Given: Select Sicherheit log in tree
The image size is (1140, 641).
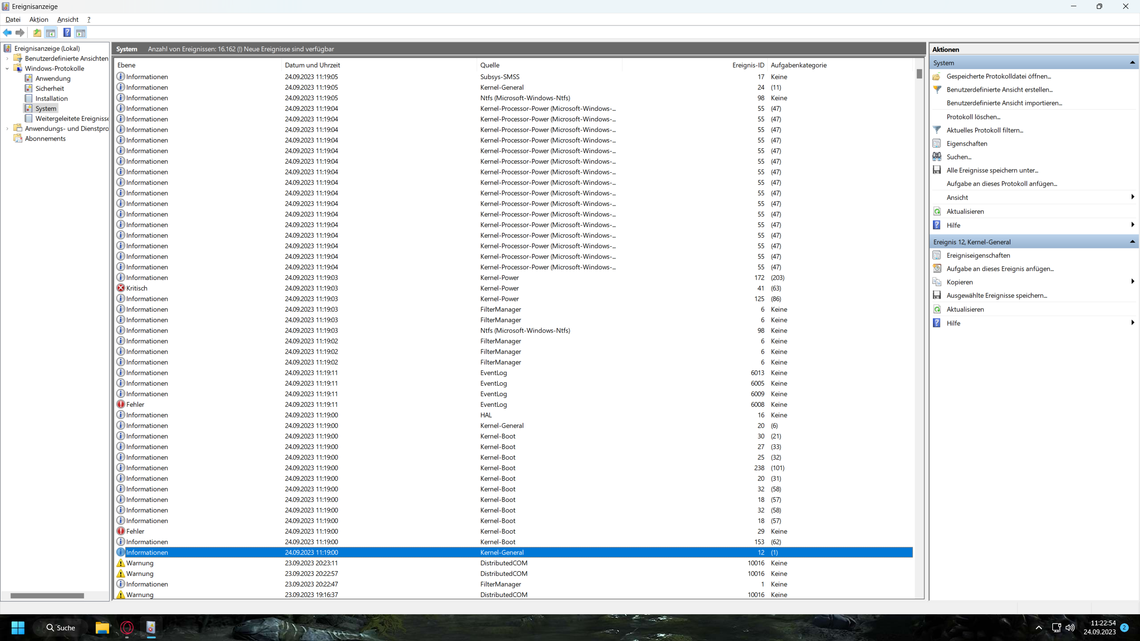Looking at the screenshot, I should pyautogui.click(x=49, y=89).
